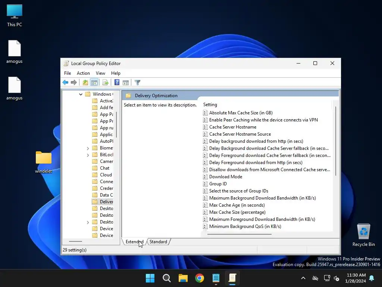
Task: Click the settings list vertical scrollbar
Action: (336, 141)
